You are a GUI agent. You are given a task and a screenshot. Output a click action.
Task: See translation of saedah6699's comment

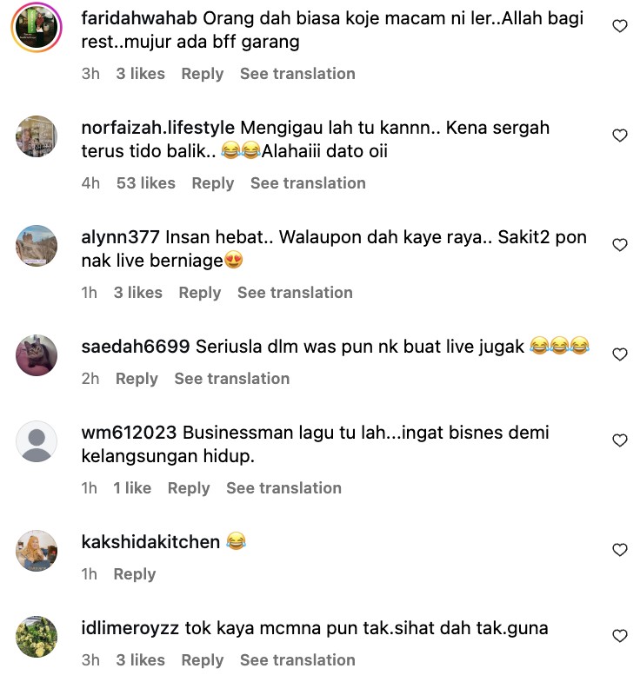pyautogui.click(x=232, y=379)
